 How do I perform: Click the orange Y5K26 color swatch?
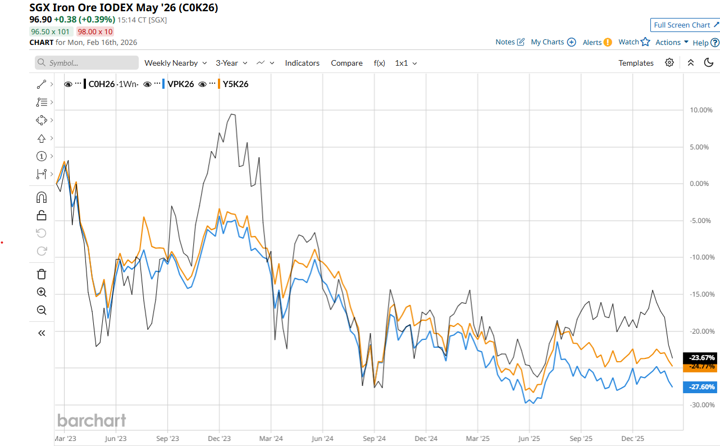[x=218, y=84]
